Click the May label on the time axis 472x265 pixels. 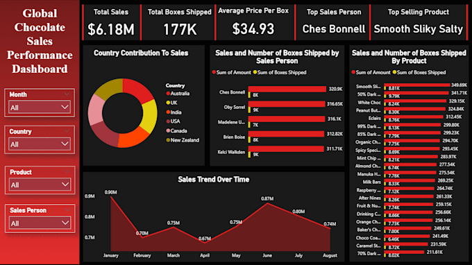pos(236,255)
